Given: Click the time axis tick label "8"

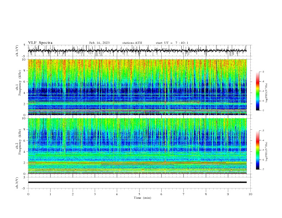Looking at the screenshot, I should (206, 194).
